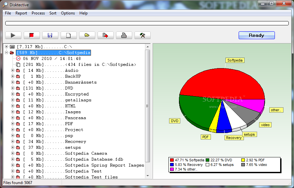Open the Process menu
This screenshot has width=294, height=188.
pyautogui.click(x=38, y=13)
